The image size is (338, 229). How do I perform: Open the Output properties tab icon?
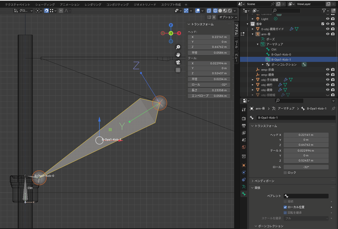coord(244,125)
